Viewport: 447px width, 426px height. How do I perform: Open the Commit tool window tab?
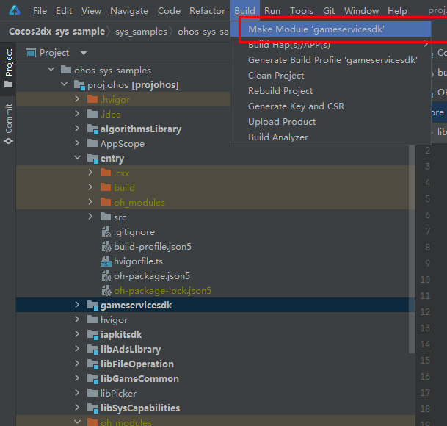(9, 123)
